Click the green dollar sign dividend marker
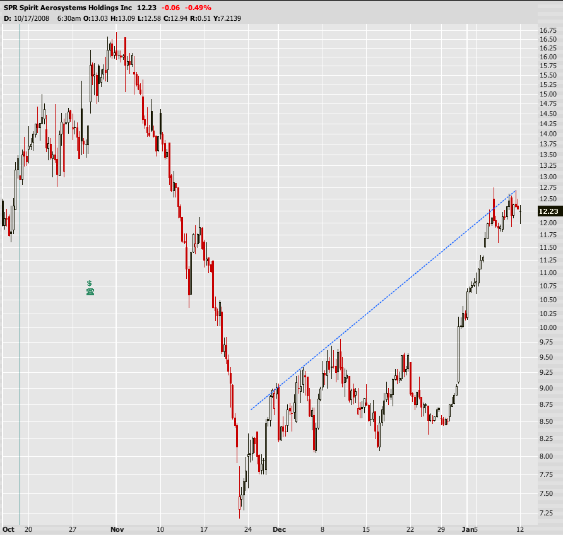 tap(90, 283)
